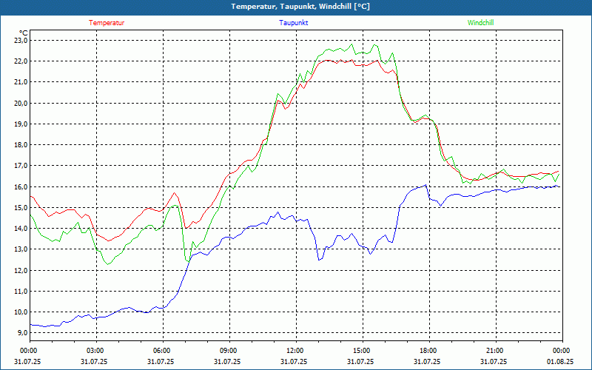Click the 10,0 y-axis value

(21, 312)
